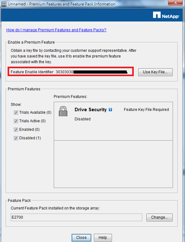185x242 pixels.
Task: Close the dialog with the Close button
Action: (81, 238)
